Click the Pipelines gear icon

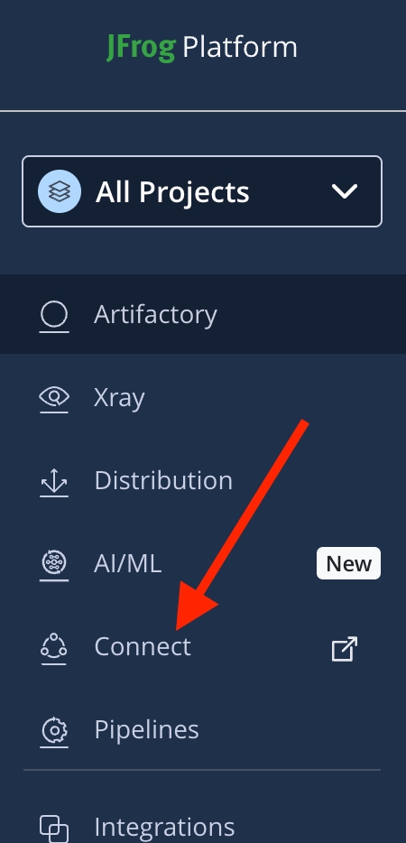click(54, 731)
